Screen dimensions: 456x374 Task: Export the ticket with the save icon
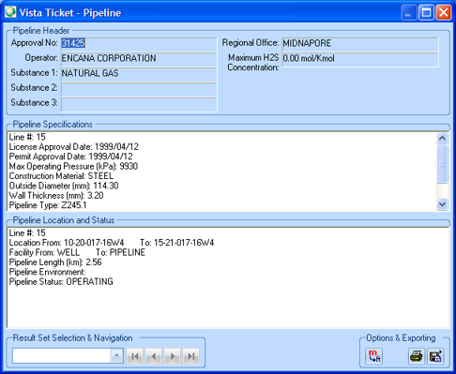tap(435, 356)
